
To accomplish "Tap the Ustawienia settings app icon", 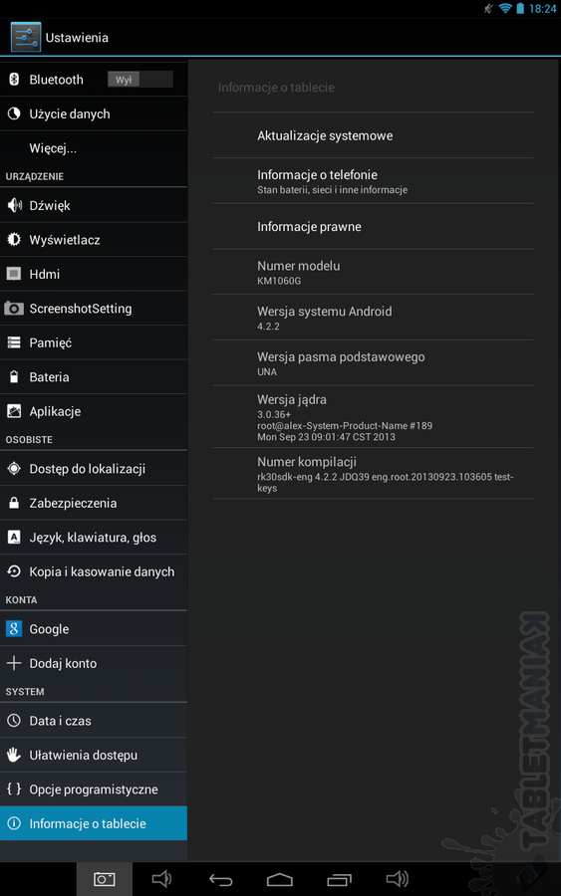I will coord(26,37).
